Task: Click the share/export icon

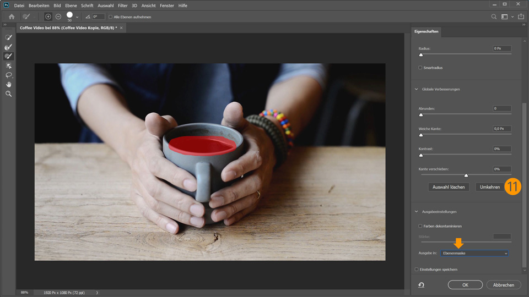Action: click(x=521, y=16)
